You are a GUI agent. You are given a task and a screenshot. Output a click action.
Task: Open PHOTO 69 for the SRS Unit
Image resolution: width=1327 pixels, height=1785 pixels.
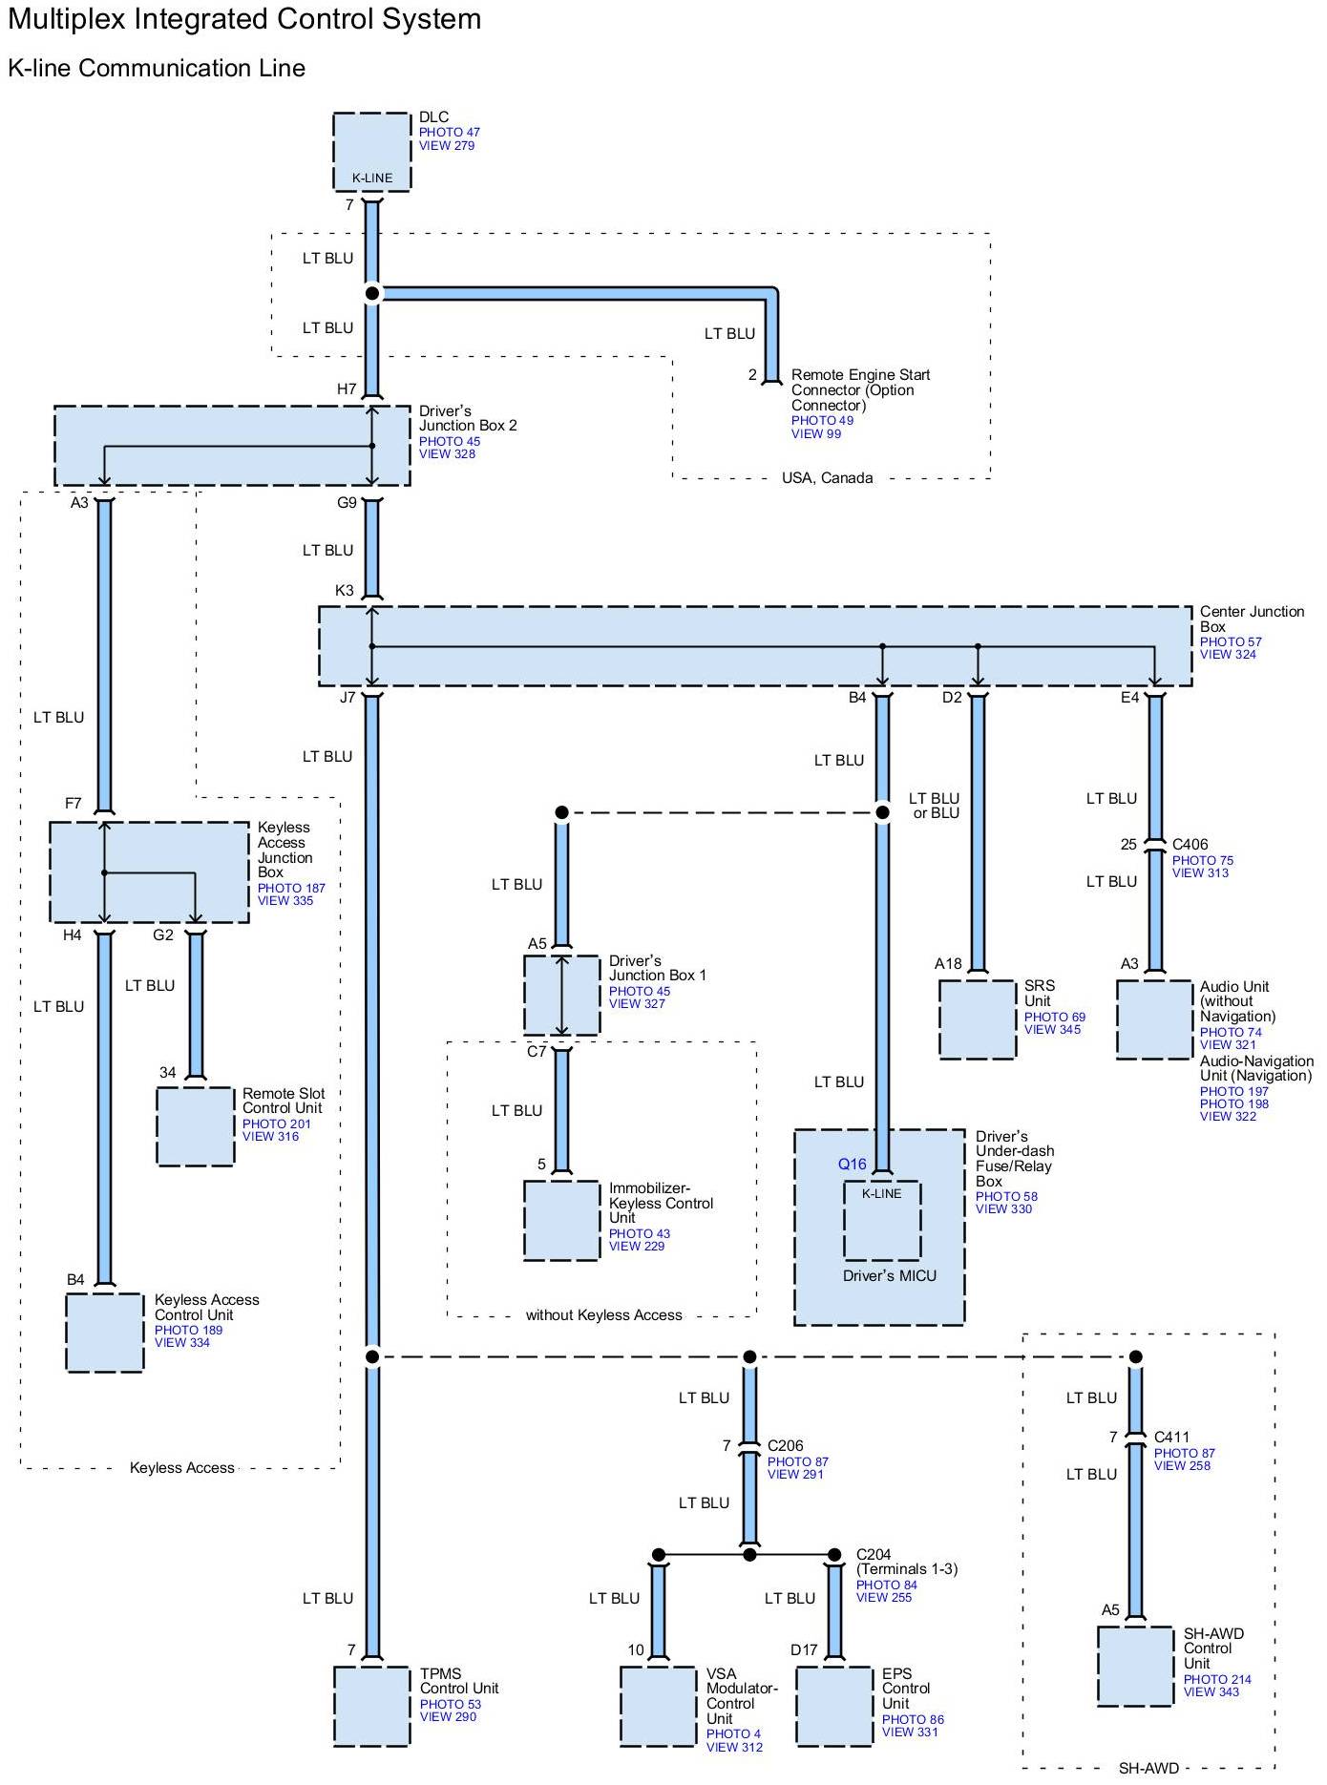coord(1054,1018)
